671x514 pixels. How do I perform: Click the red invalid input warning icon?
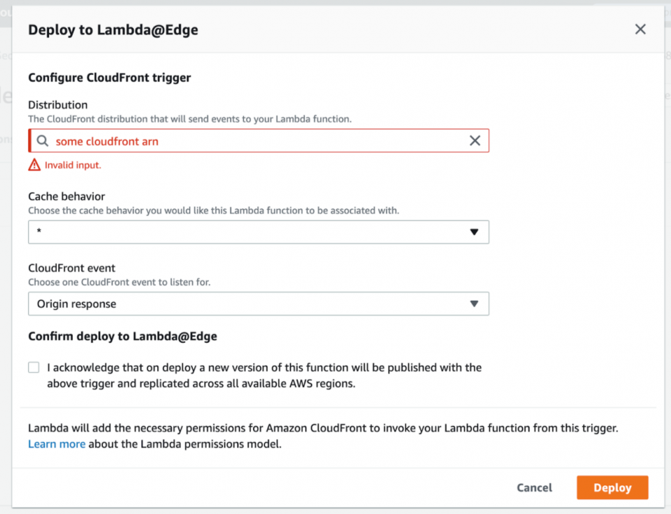34,165
